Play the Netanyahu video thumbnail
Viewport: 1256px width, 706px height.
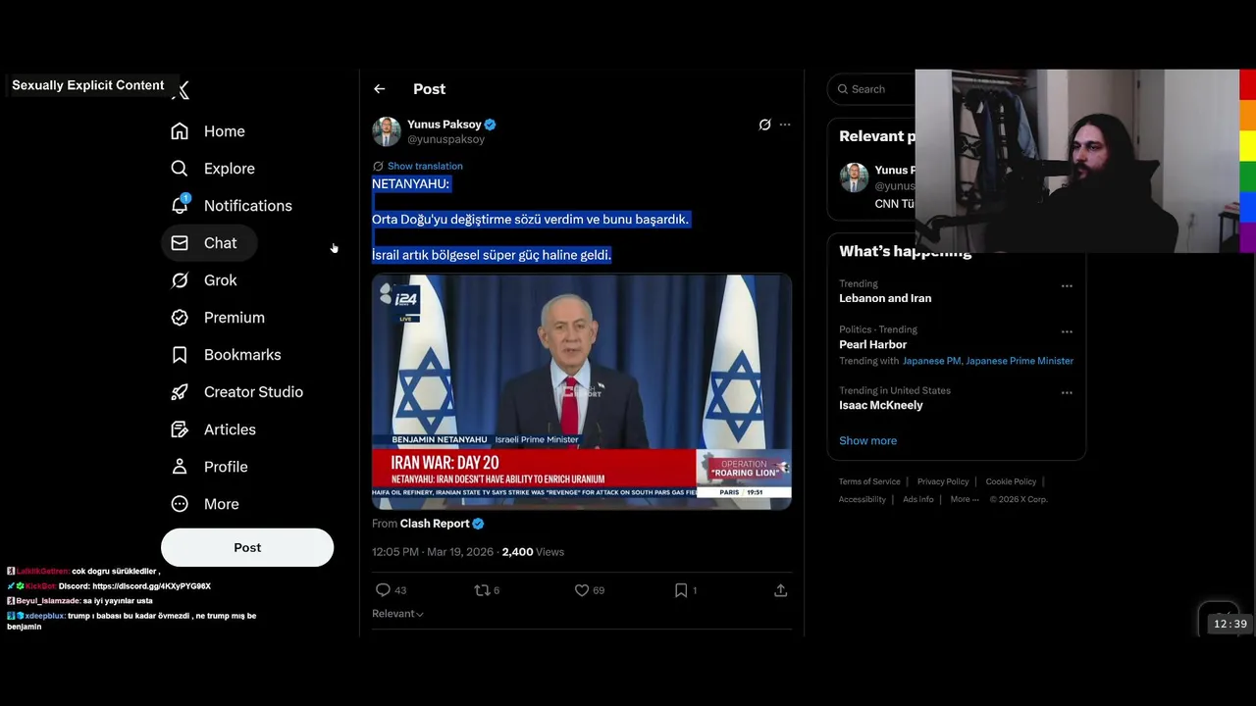(x=582, y=392)
